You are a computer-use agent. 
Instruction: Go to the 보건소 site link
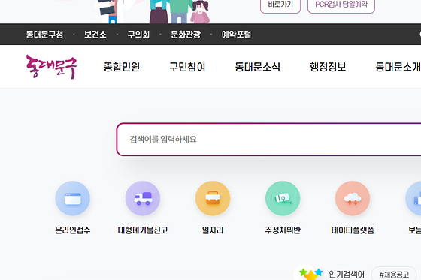point(95,35)
